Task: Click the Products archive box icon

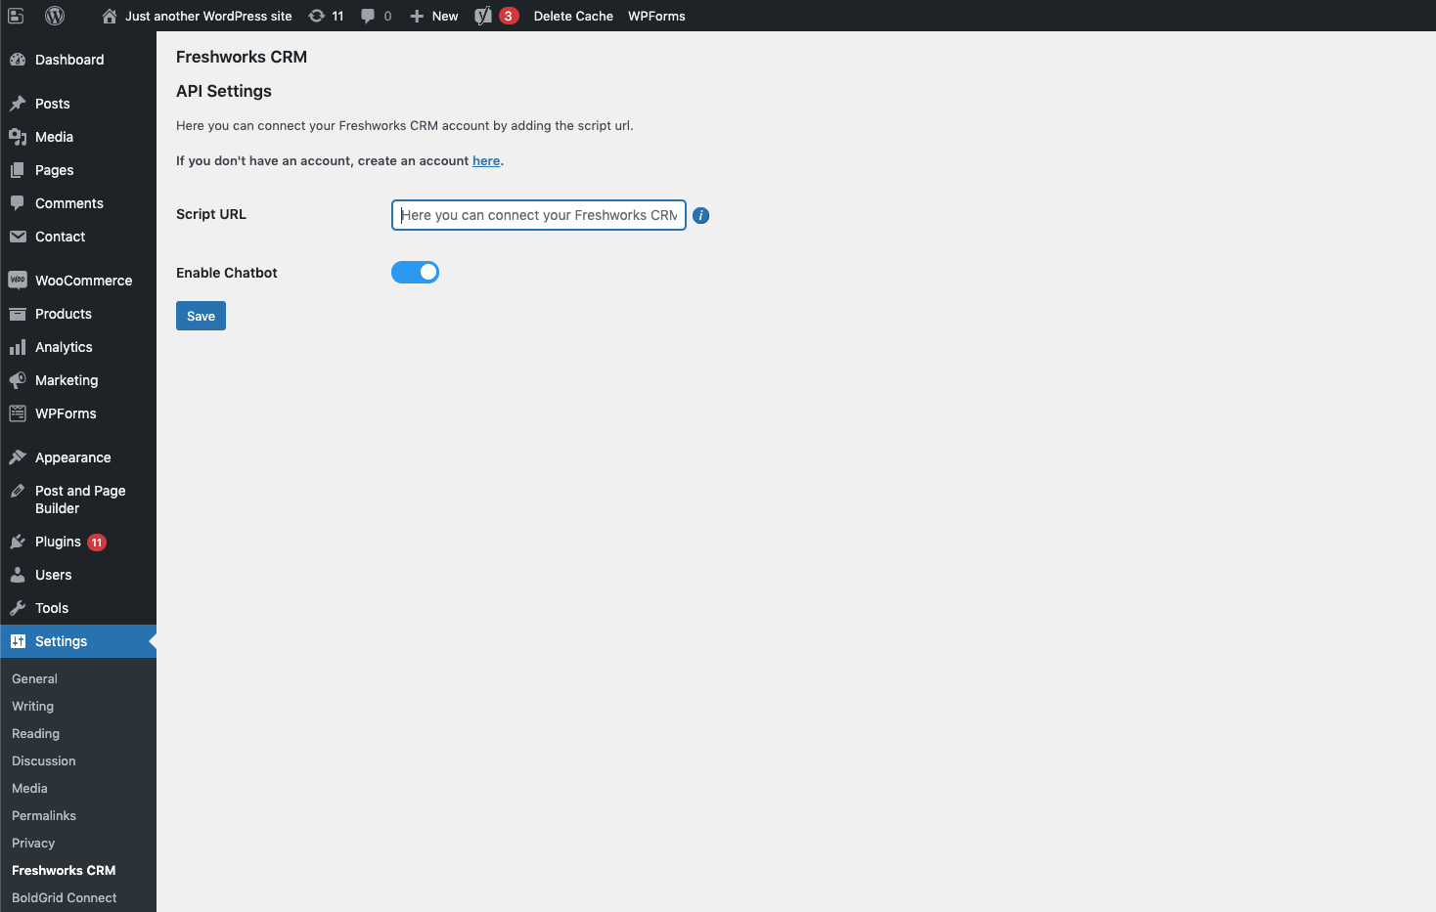Action: coord(18,314)
